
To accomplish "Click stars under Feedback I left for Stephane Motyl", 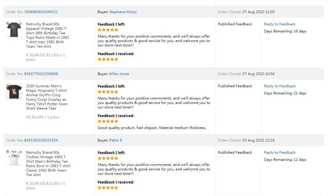I will click(x=108, y=30).
